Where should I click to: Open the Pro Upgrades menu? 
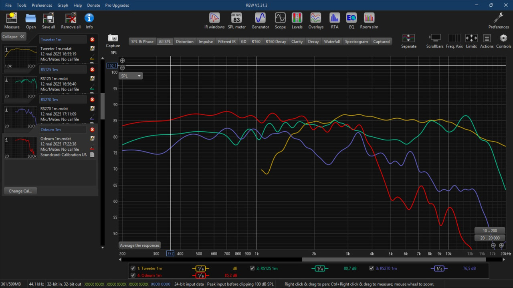[117, 5]
